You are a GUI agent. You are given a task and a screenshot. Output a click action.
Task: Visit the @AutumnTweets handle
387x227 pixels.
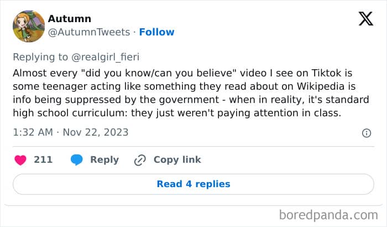click(89, 32)
